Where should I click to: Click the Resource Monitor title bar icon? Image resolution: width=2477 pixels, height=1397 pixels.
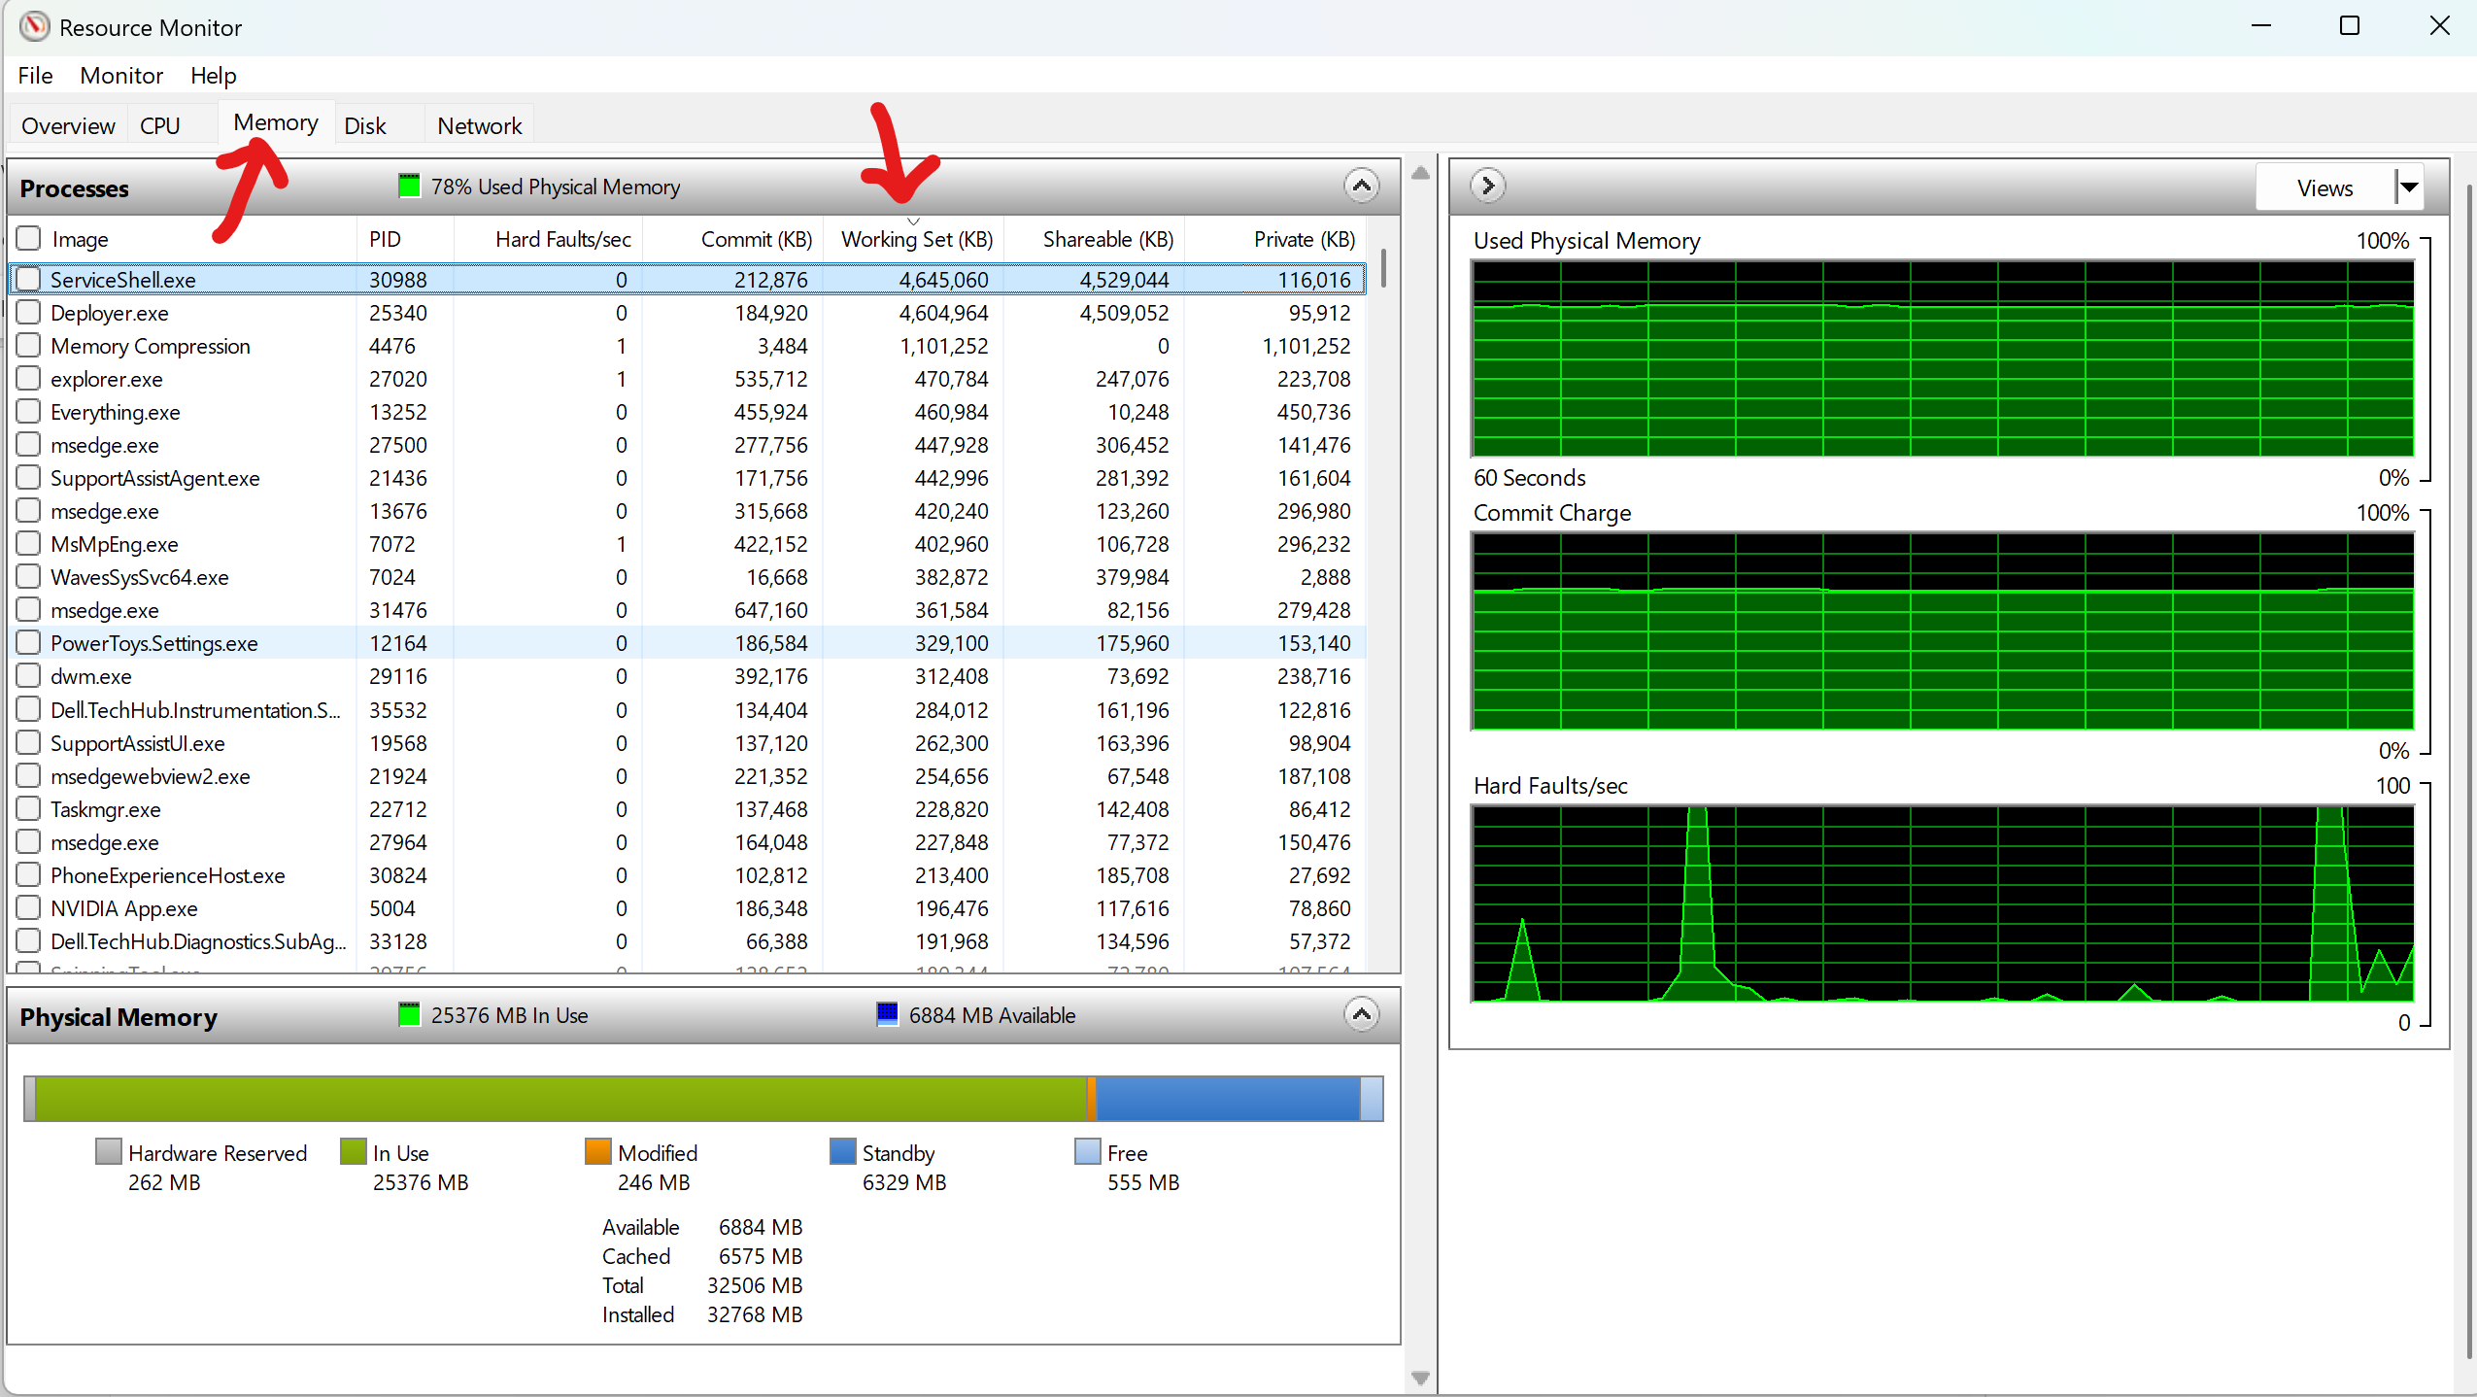tap(34, 26)
